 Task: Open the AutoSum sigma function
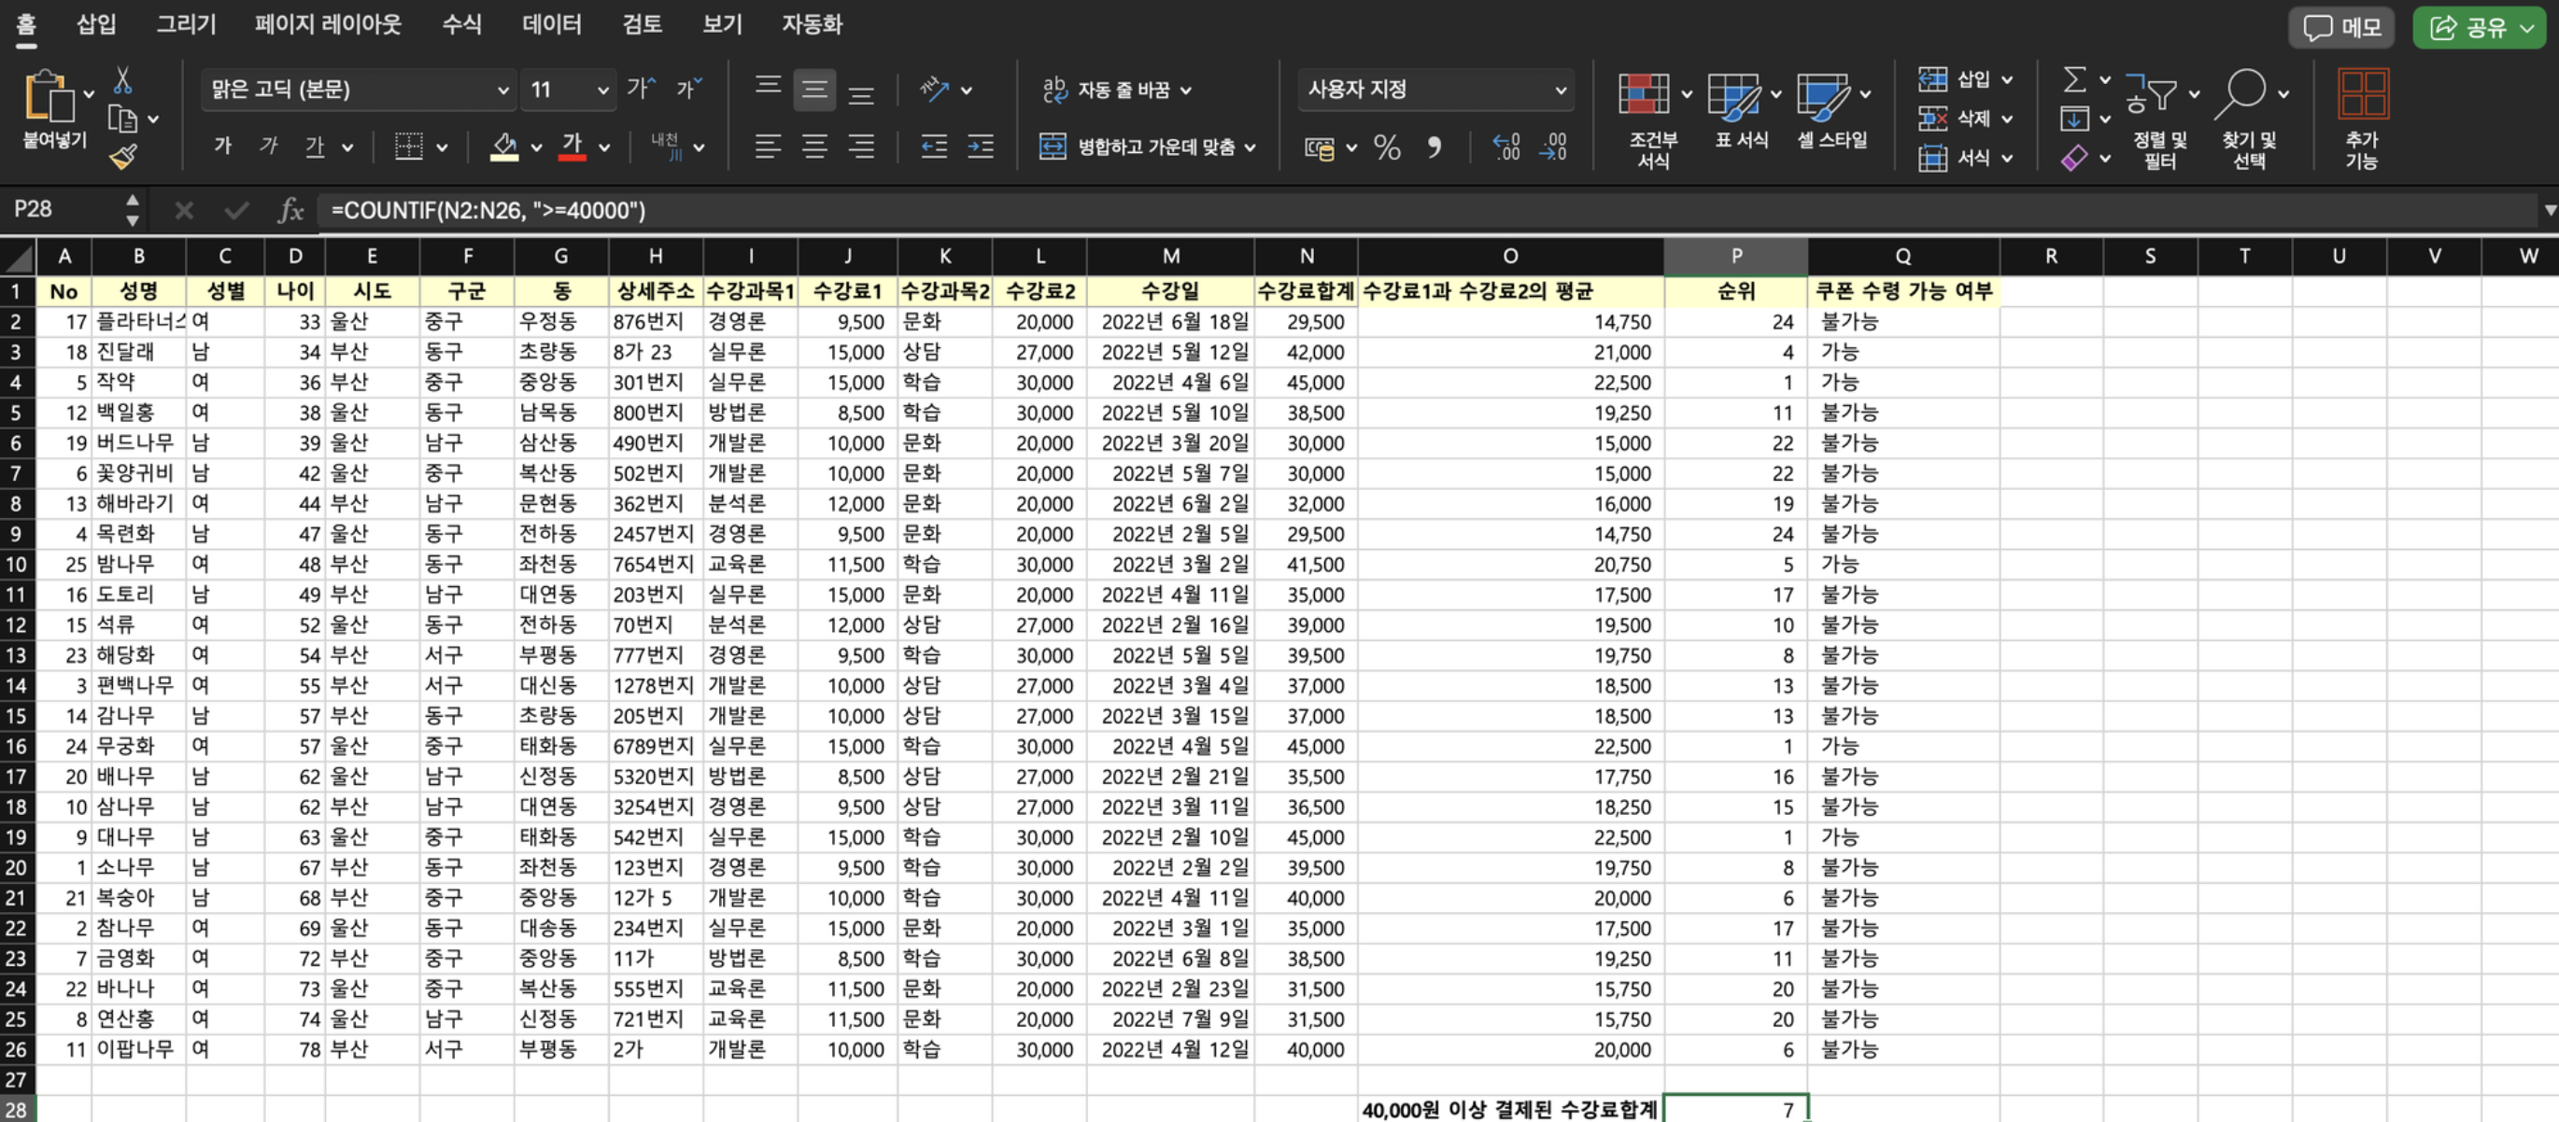click(2074, 79)
